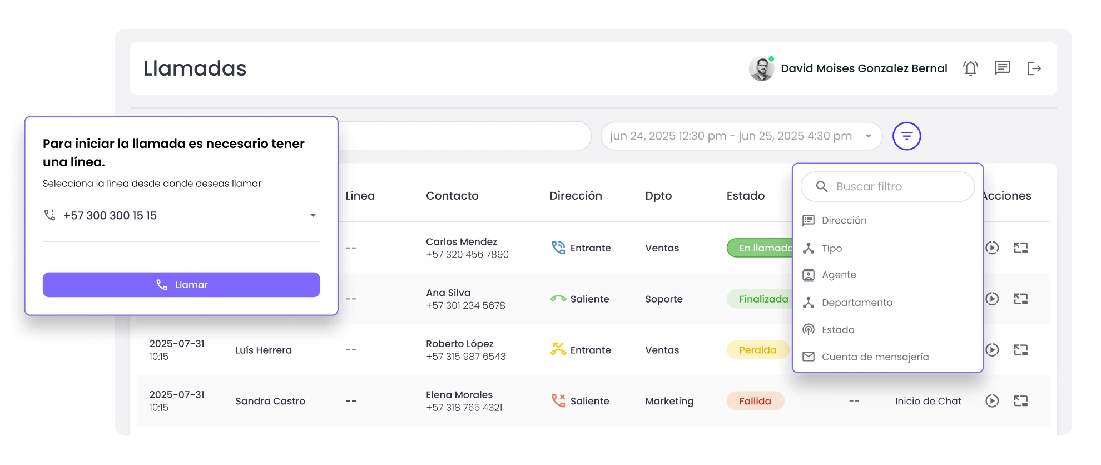This screenshot has width=1101, height=465.
Task: Click the Perdida status badge
Action: [x=757, y=350]
